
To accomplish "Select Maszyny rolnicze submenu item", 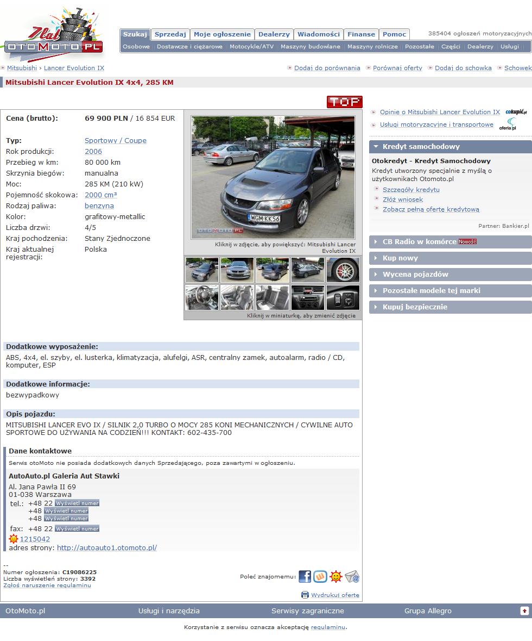I will pos(373,47).
